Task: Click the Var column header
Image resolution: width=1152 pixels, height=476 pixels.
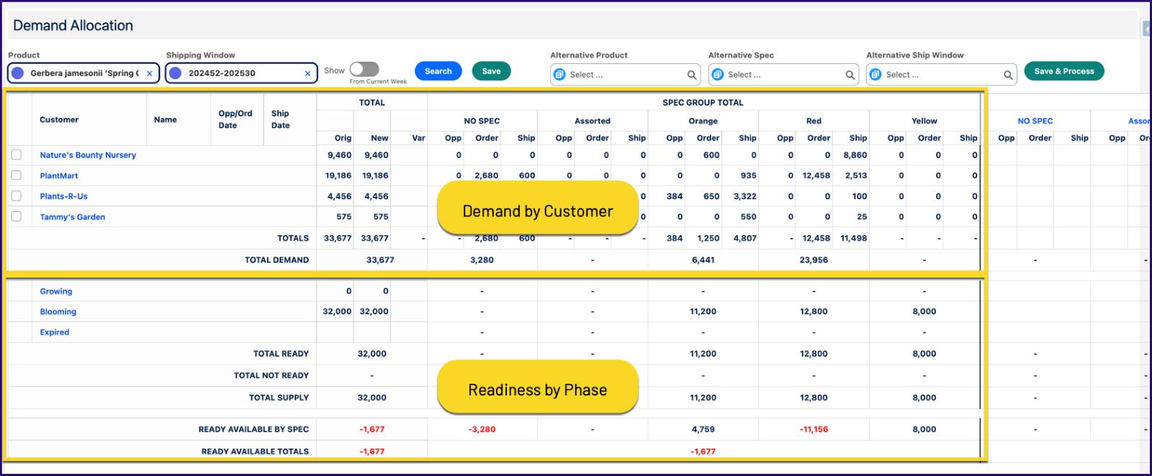Action: (x=418, y=138)
